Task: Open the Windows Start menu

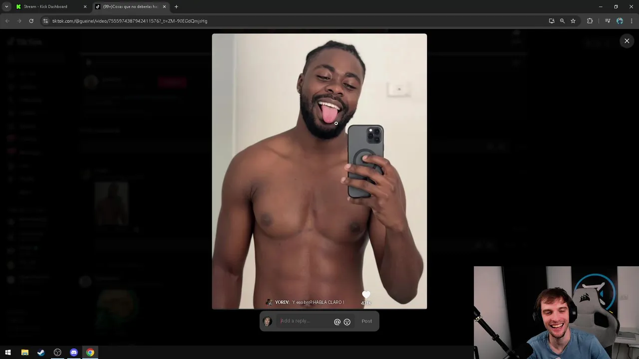Action: coord(8,353)
